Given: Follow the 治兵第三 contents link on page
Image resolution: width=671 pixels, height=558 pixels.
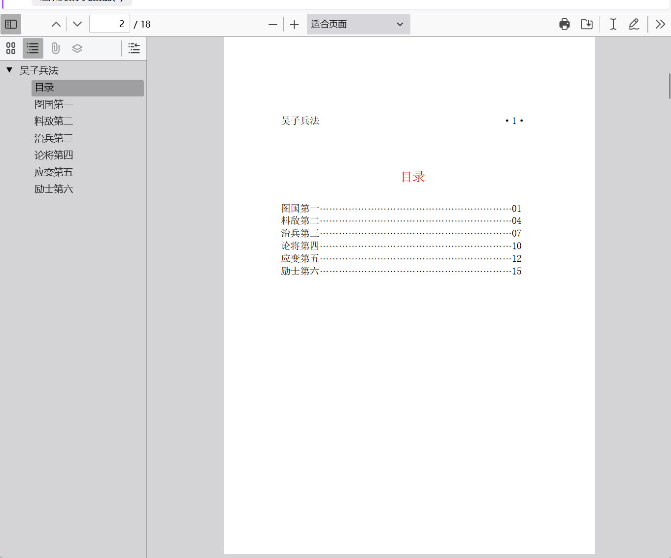Looking at the screenshot, I should click(x=401, y=233).
